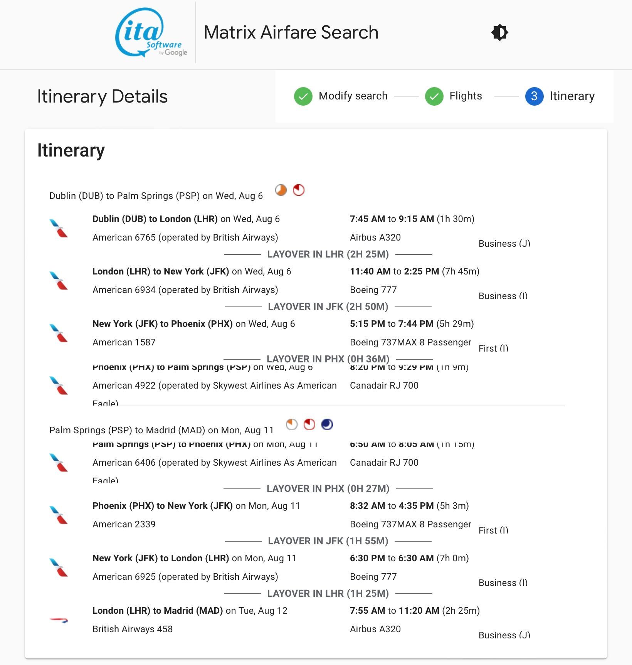Viewport: 632px width, 665px height.
Task: Toggle the dark/light theme brightness icon
Action: (x=500, y=32)
